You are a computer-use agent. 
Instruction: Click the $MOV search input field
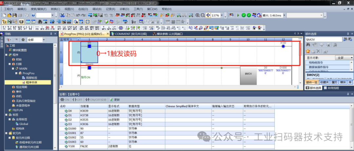[x=324, y=39]
